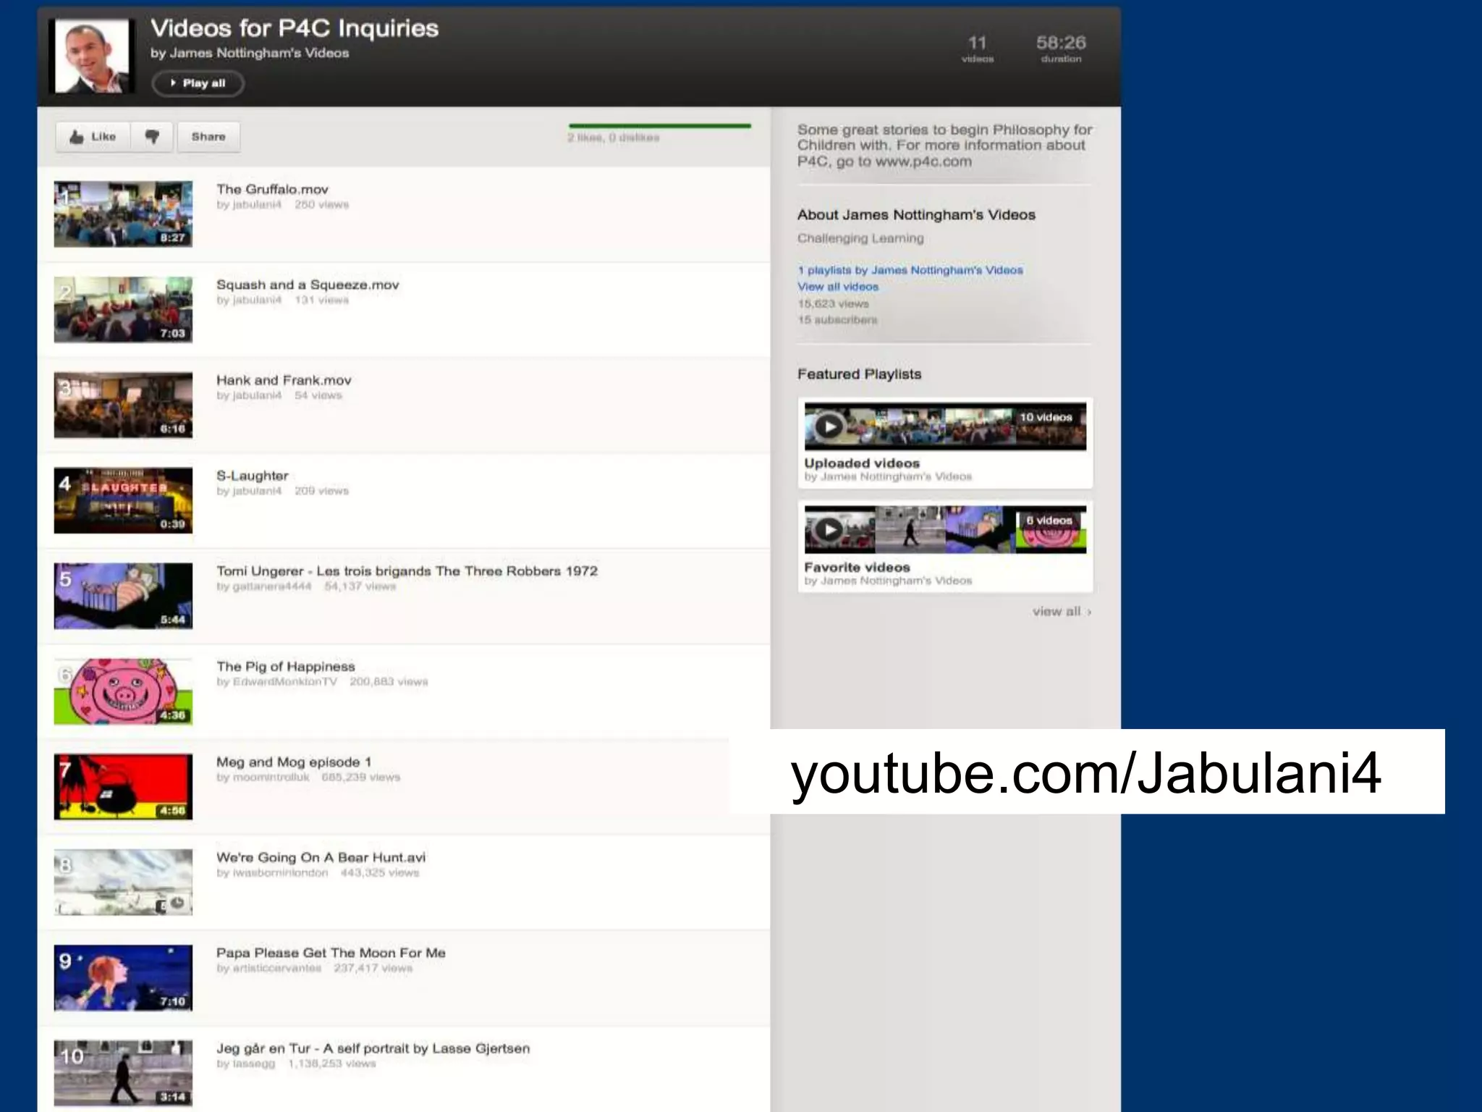Click the '6 videos' badge on Favorite videos
This screenshot has width=1482, height=1112.
[x=1049, y=521]
